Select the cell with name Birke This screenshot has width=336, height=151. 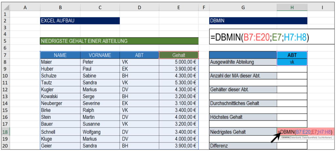(60, 110)
